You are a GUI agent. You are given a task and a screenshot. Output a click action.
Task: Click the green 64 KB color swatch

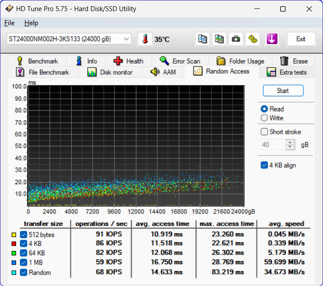14,253
